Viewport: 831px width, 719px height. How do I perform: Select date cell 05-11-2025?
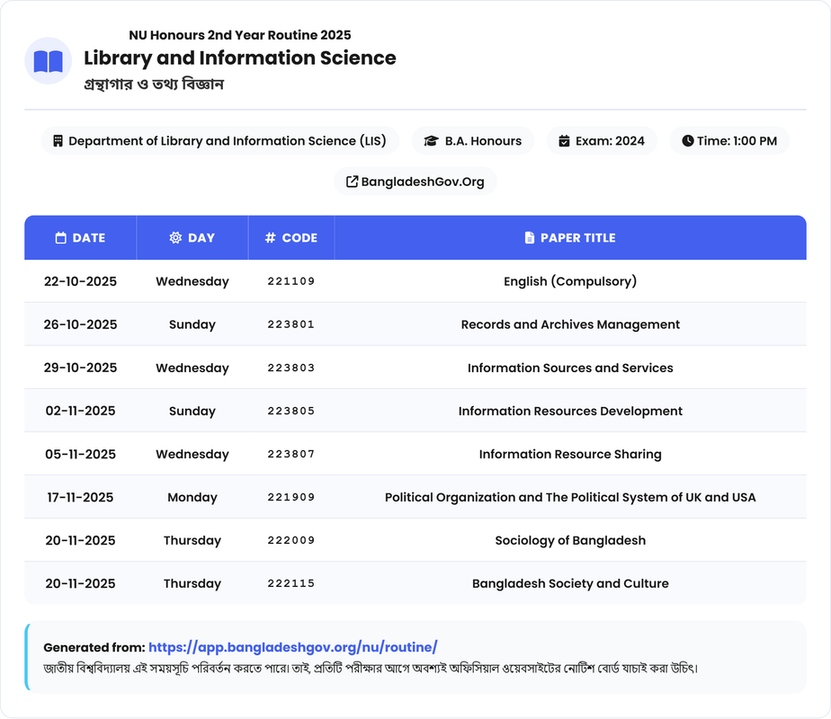80,454
